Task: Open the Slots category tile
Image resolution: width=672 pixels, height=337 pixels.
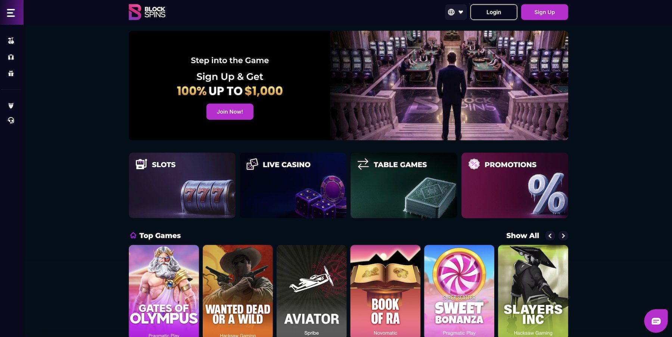Action: [x=182, y=185]
